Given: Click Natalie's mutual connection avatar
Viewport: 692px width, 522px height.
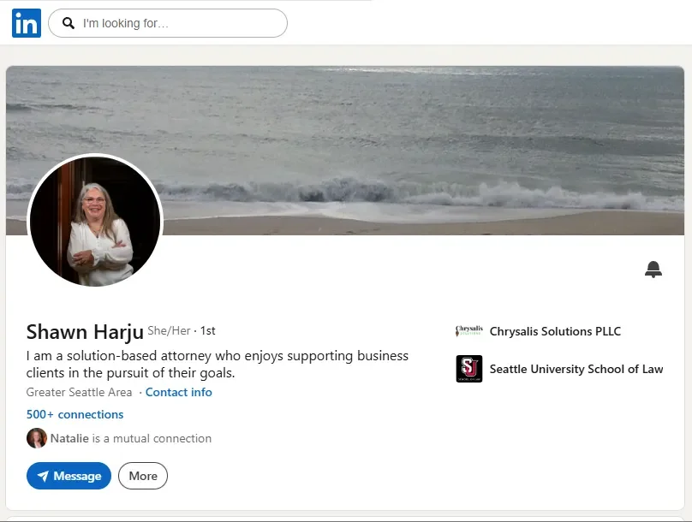Looking at the screenshot, I should point(37,438).
